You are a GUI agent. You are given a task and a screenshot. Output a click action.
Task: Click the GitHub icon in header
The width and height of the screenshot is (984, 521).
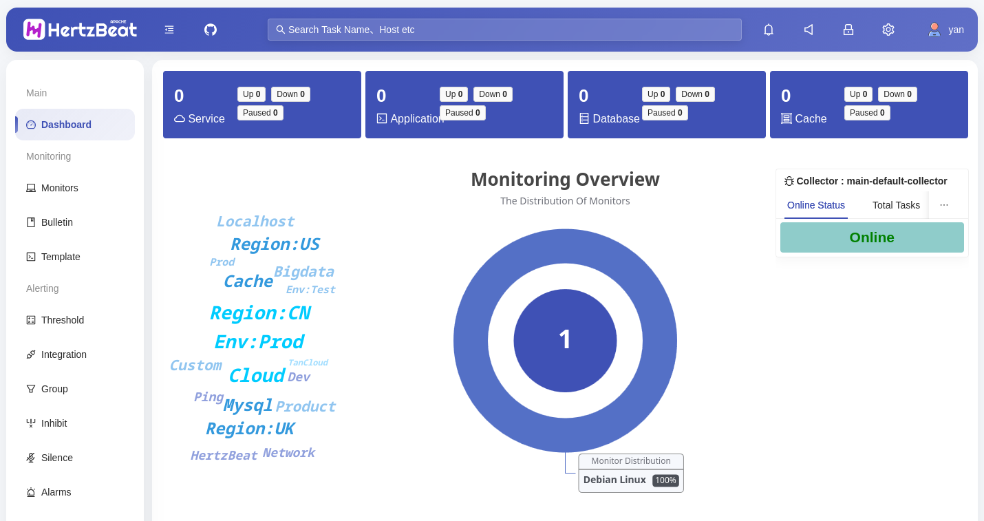click(211, 30)
